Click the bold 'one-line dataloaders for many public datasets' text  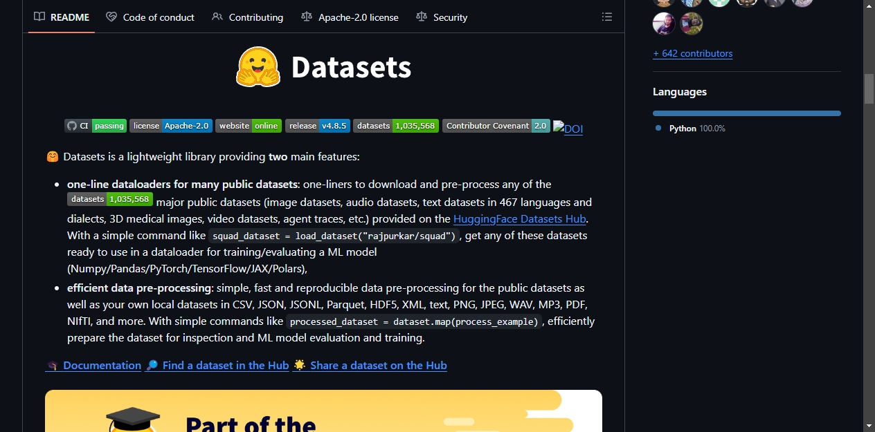[x=183, y=184]
